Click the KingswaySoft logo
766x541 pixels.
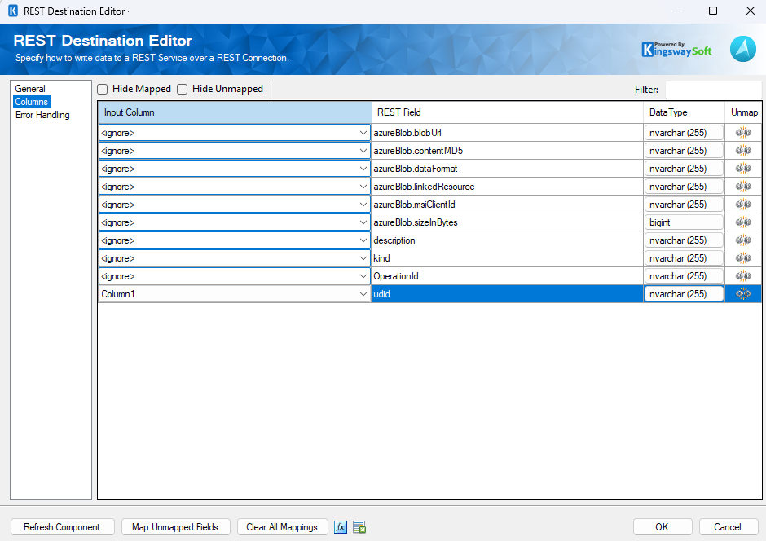676,50
